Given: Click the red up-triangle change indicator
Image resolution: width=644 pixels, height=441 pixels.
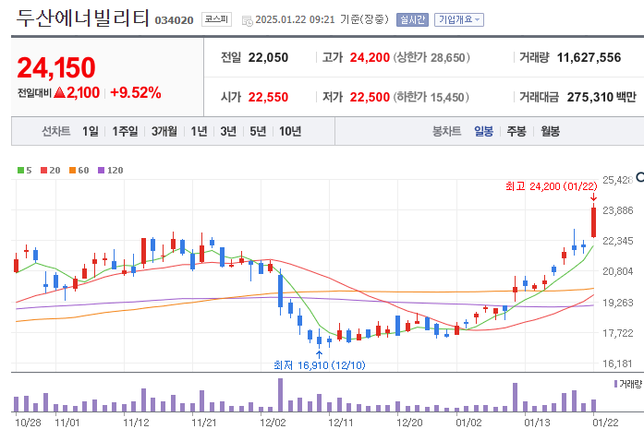Looking at the screenshot, I should (x=59, y=92).
